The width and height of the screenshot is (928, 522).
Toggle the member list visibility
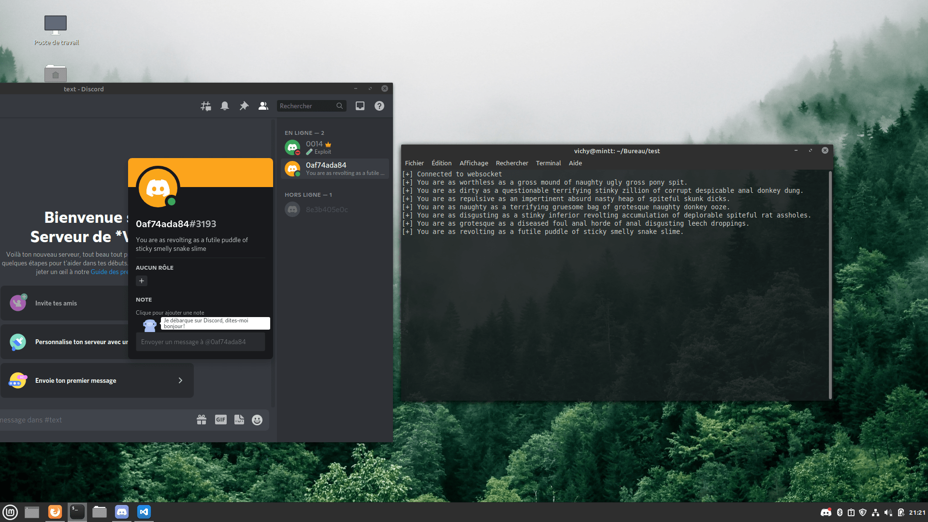tap(263, 106)
